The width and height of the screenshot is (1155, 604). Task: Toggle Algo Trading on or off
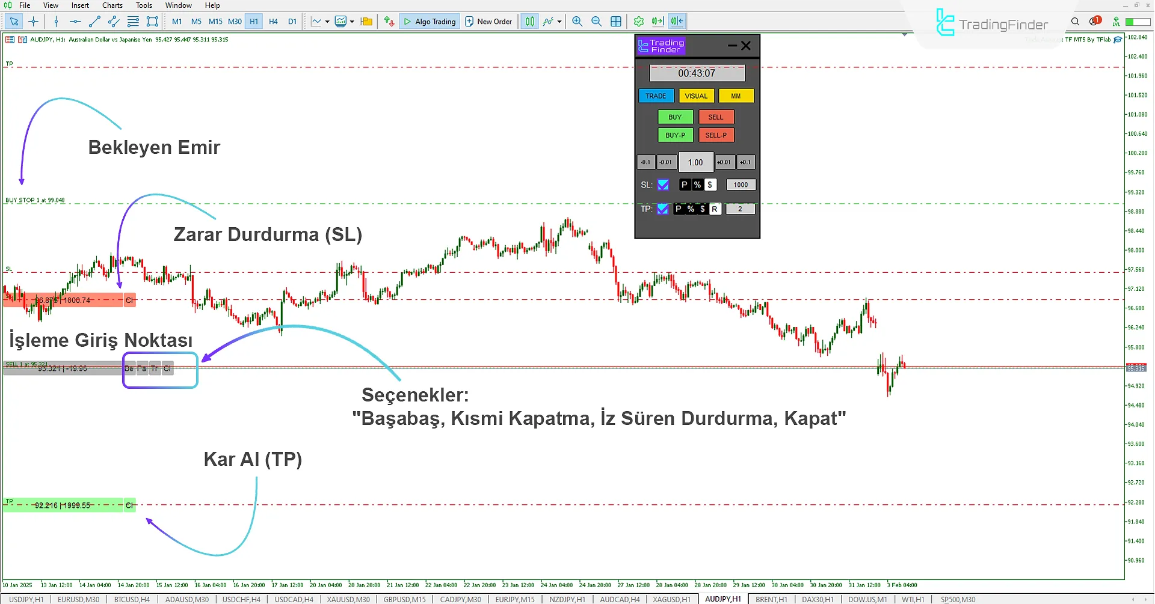pyautogui.click(x=429, y=21)
